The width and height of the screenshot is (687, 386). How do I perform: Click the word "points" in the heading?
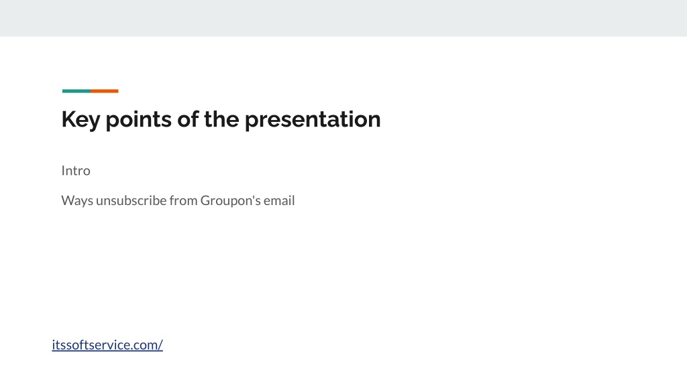[x=138, y=119]
